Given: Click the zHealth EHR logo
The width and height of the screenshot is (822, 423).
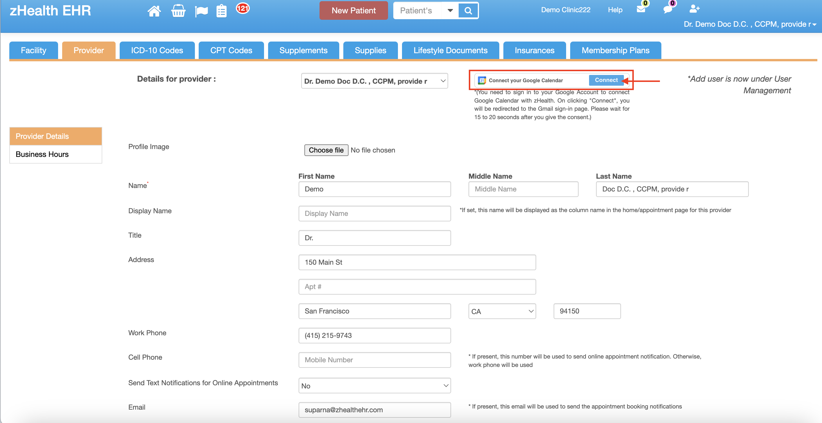Looking at the screenshot, I should (50, 10).
